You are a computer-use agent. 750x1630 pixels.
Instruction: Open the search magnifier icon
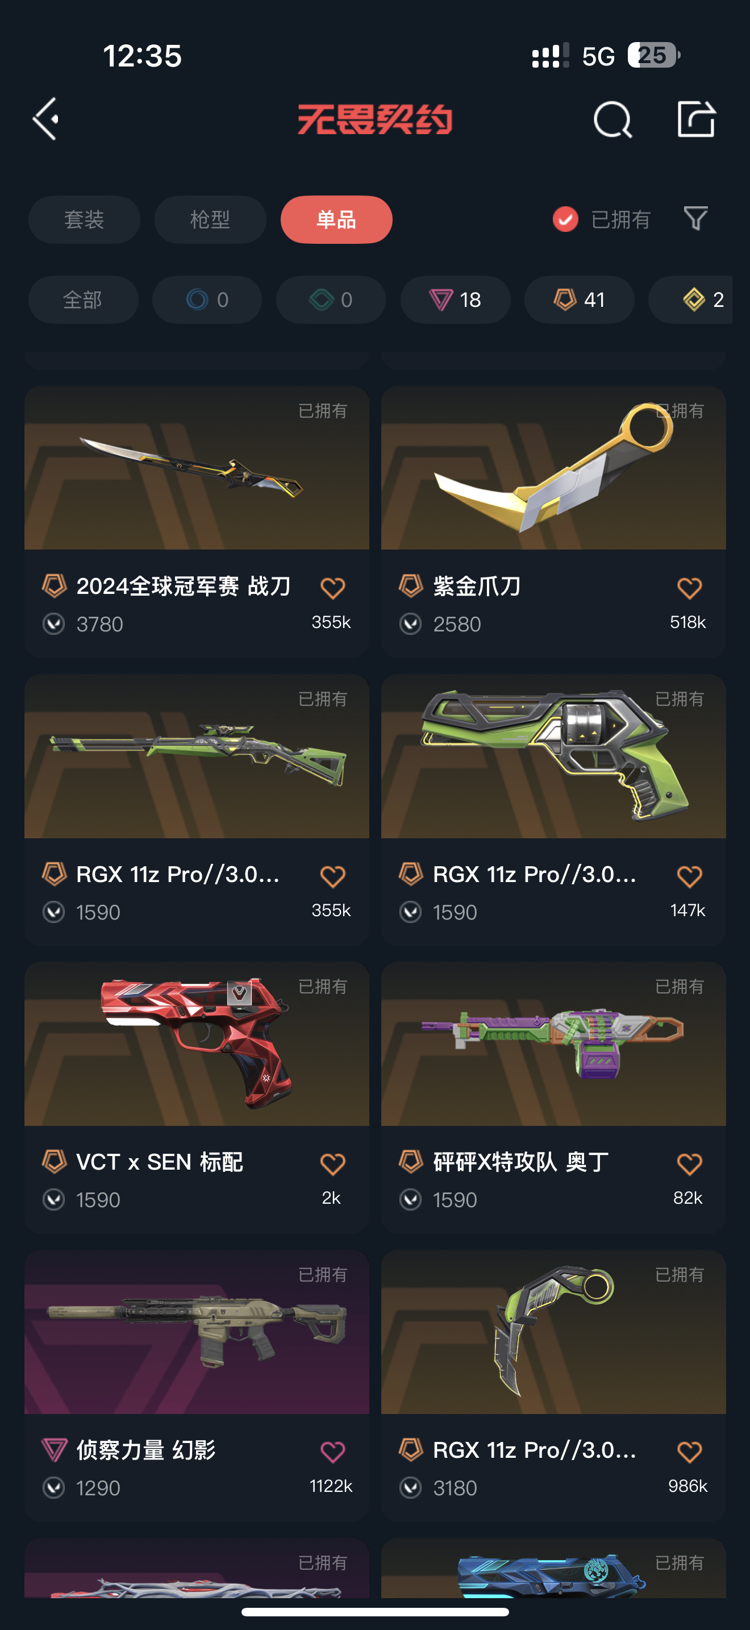[x=612, y=119]
